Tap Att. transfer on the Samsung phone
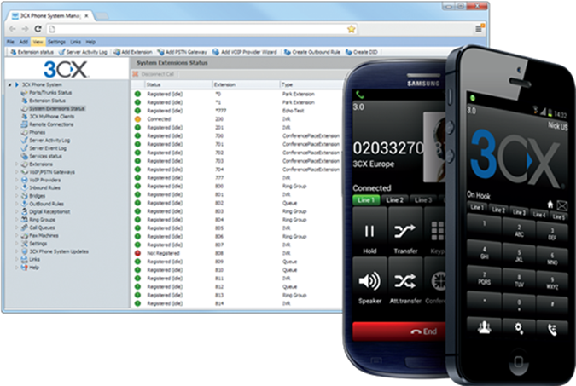 click(405, 282)
